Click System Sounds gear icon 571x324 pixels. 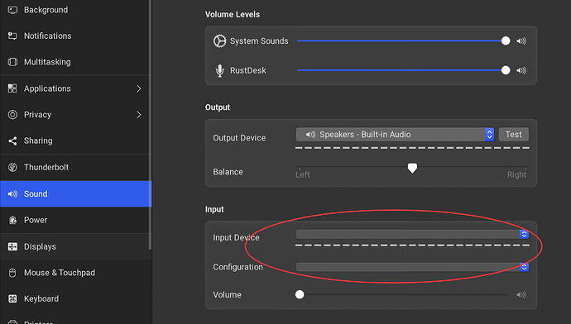click(x=219, y=41)
